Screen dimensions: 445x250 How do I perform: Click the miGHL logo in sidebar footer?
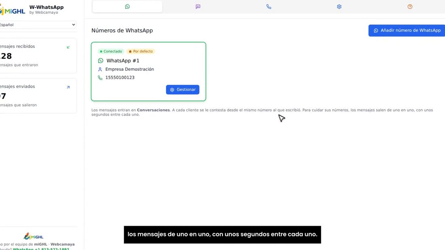coord(34,236)
